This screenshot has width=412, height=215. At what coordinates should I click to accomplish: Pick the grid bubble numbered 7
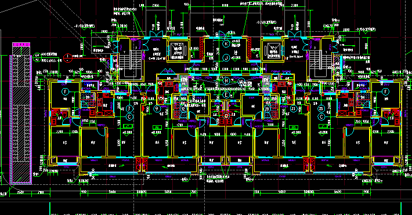point(129,108)
